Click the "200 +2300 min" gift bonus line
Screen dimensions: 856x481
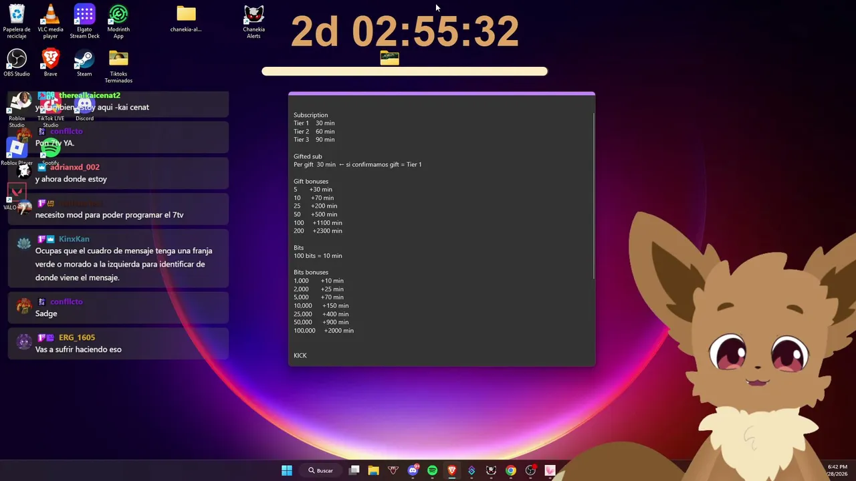[318, 231]
